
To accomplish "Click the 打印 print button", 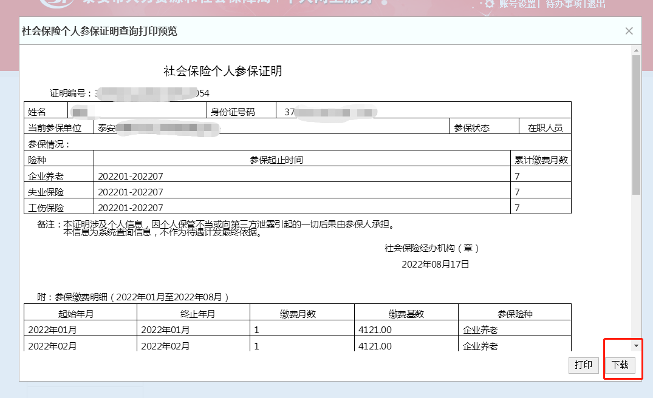I will (583, 365).
